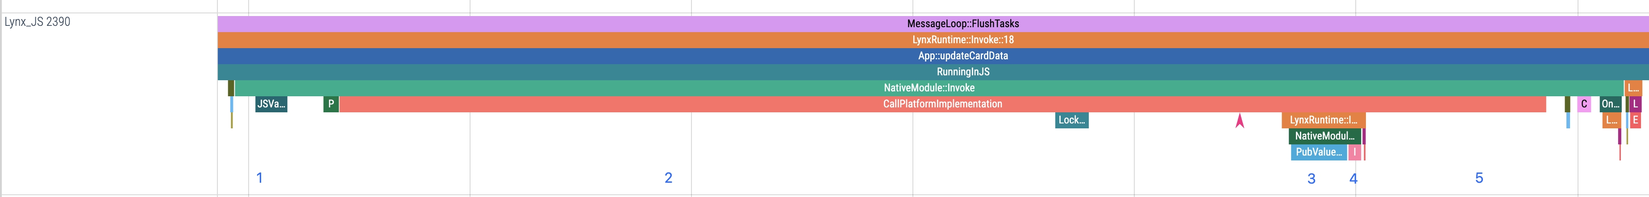
Task: Click the dark-teal On… slice
Action: [x=1610, y=103]
